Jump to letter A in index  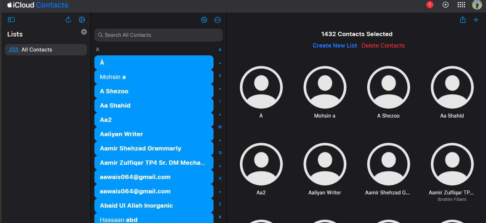220,50
